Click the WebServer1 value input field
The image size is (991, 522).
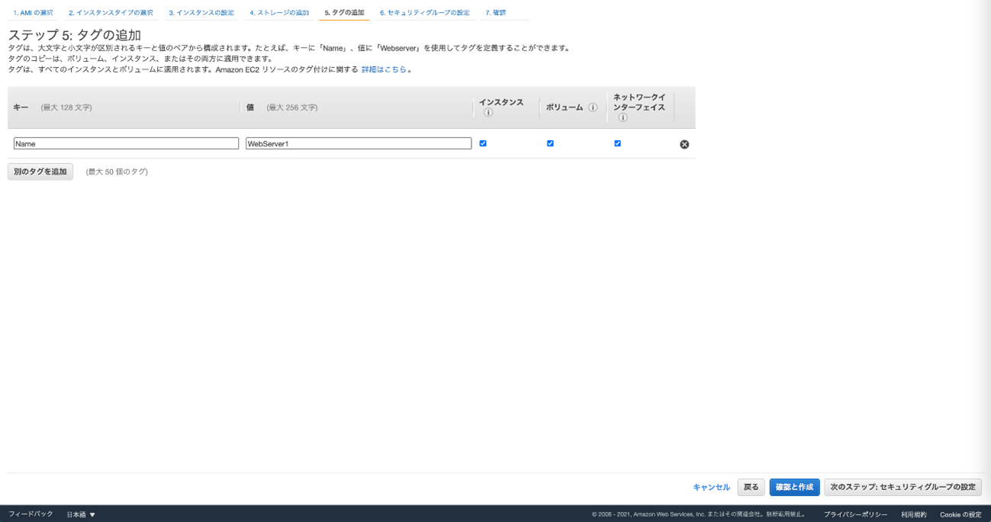(359, 143)
